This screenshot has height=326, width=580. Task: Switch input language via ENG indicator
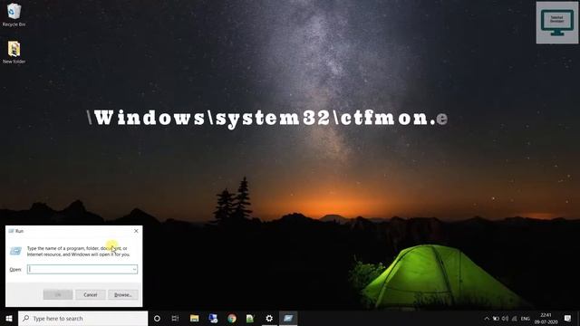(x=526, y=319)
